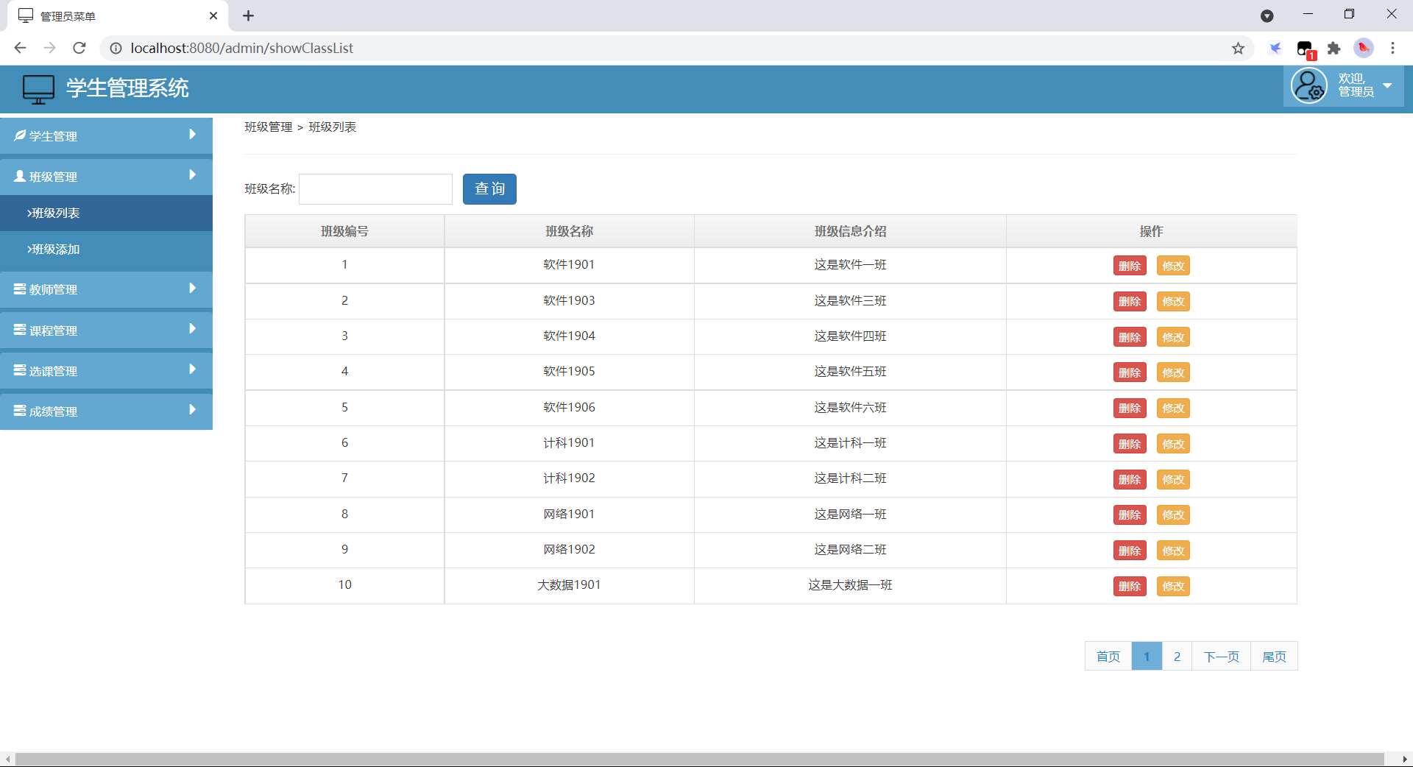The width and height of the screenshot is (1413, 767).
Task: Click the monitor logo icon beside 学生管理系统
Action: (x=38, y=89)
